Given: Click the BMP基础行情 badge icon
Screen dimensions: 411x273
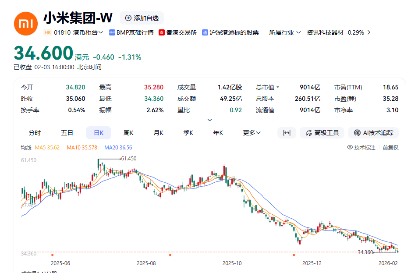Looking at the screenshot, I should tap(112, 32).
